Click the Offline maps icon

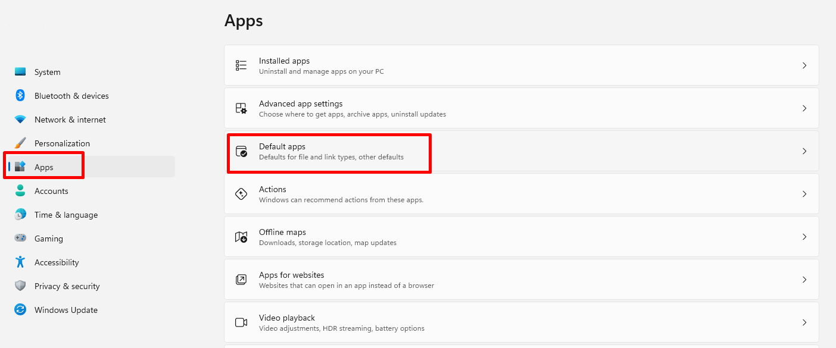point(241,237)
